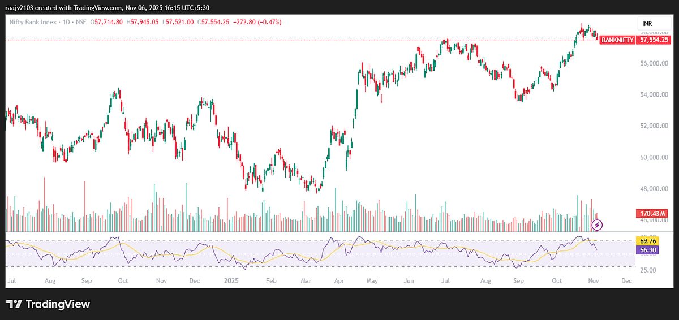The height and width of the screenshot is (320, 679).
Task: Select the 57,554.25 last price label
Action: (x=654, y=40)
